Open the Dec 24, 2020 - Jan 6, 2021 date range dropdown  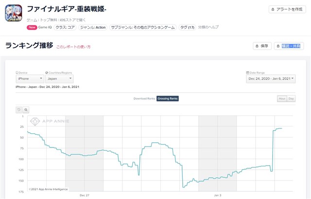click(x=271, y=79)
